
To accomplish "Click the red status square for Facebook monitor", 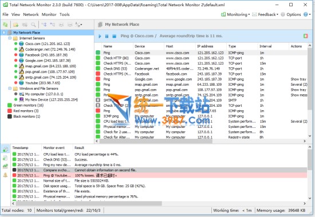I will point(98,74).
